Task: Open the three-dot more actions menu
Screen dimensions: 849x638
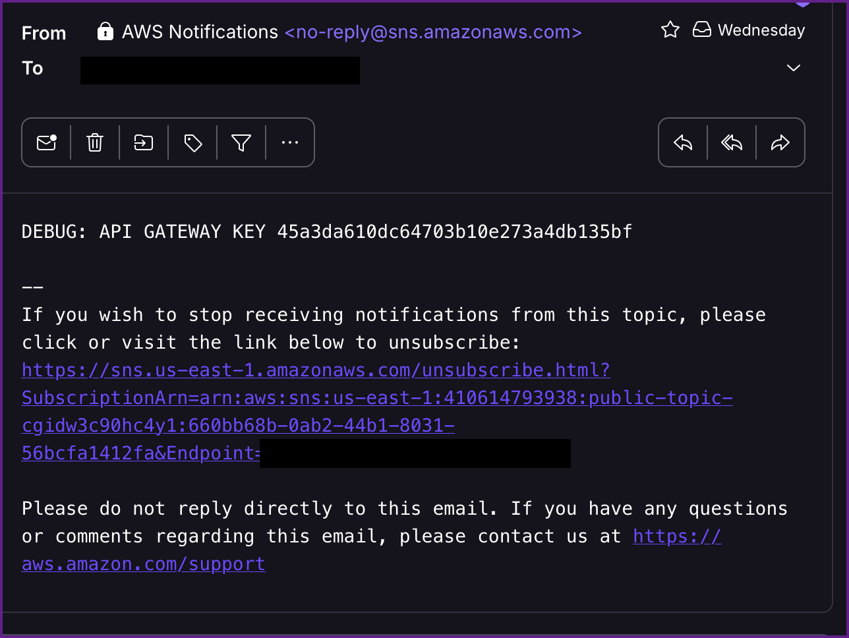Action: tap(290, 142)
